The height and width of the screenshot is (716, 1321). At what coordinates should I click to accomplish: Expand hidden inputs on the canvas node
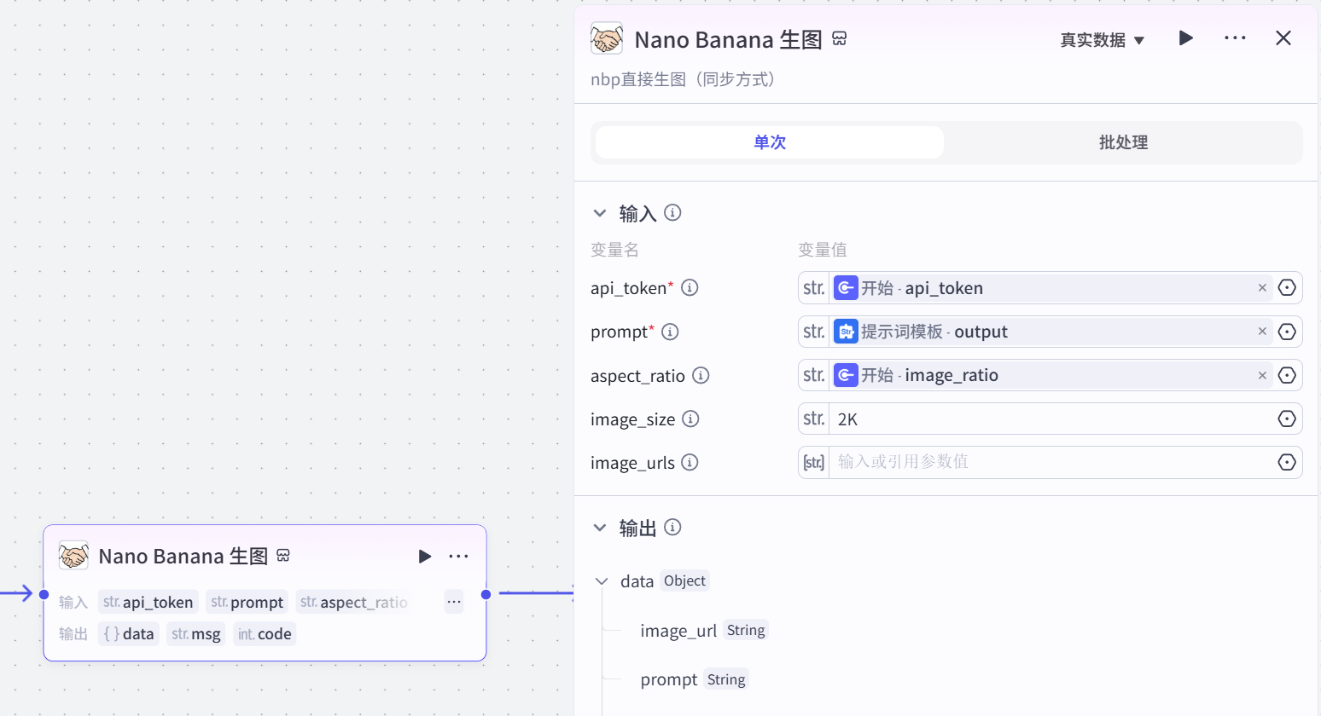click(x=454, y=602)
